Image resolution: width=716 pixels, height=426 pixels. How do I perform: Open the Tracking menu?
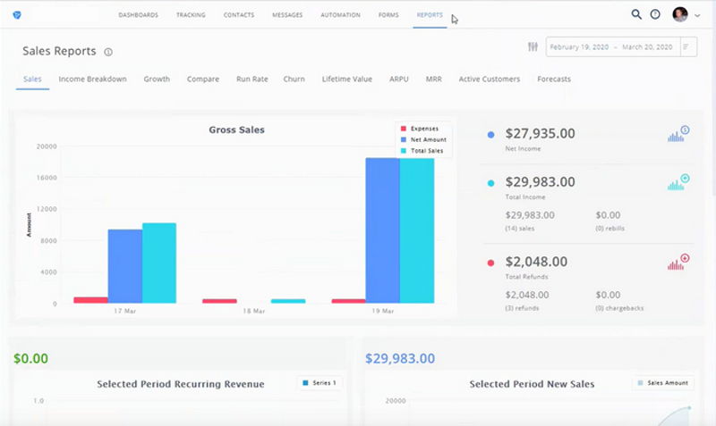pyautogui.click(x=191, y=15)
